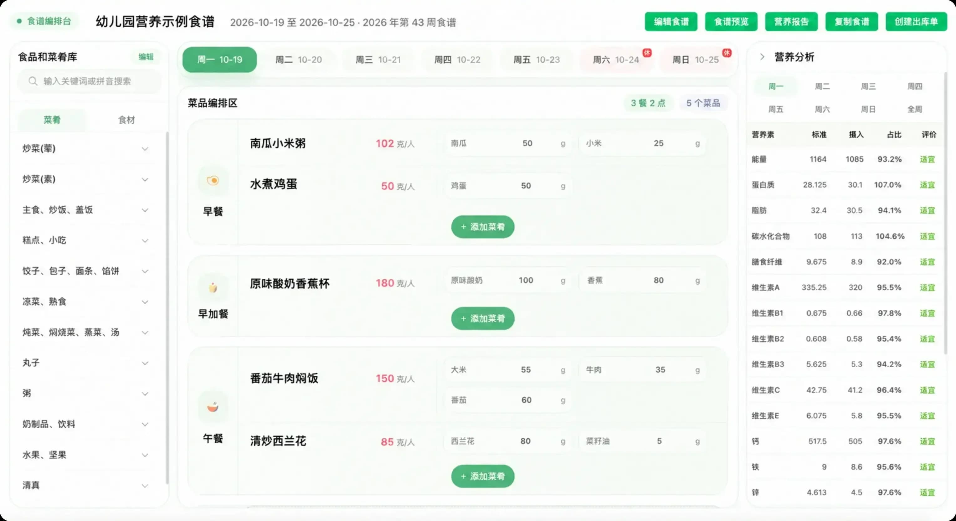The height and width of the screenshot is (521, 956).
Task: Click 编辑 in 食品和菜肴库 header
Action: coord(146,57)
